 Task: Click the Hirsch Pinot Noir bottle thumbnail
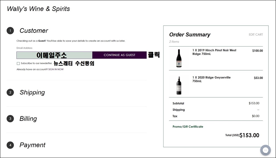tap(179, 58)
